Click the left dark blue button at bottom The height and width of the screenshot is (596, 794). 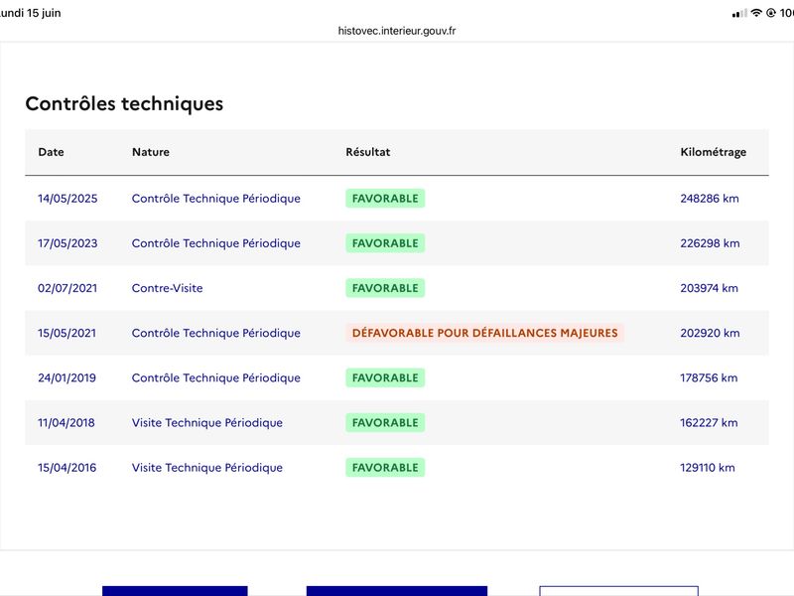click(175, 591)
